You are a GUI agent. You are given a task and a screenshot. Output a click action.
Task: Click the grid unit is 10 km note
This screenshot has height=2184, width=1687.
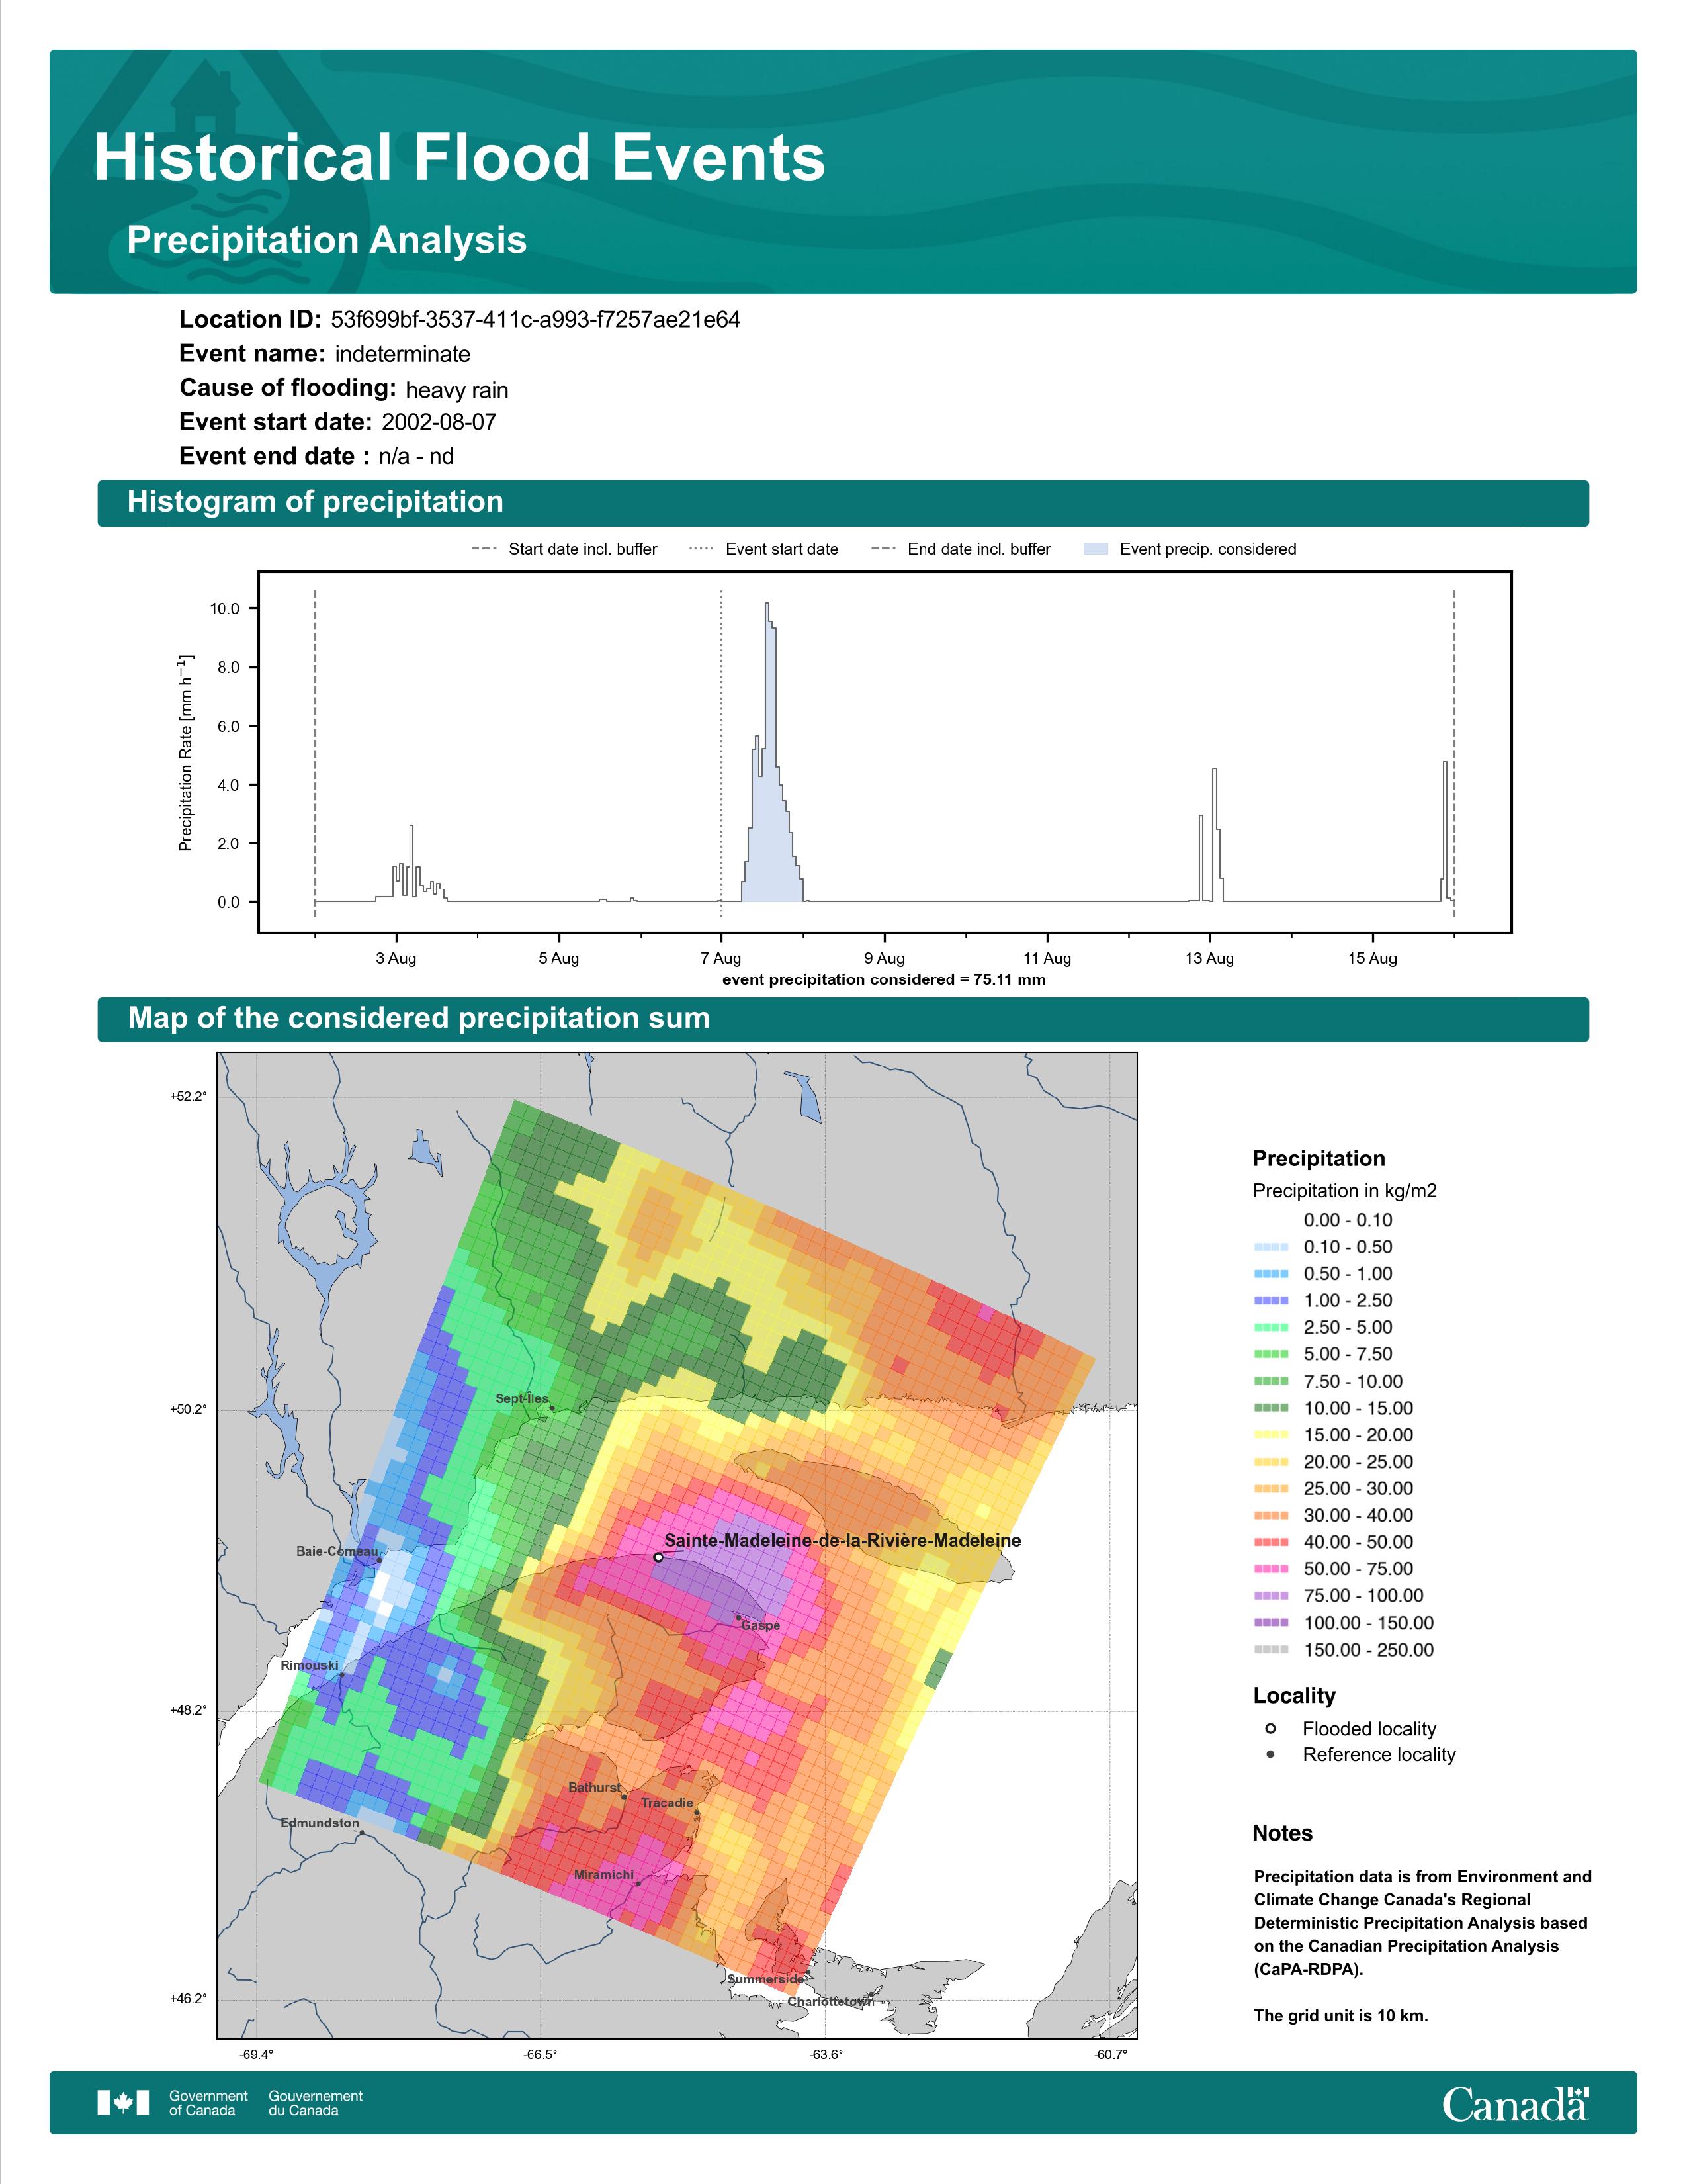1341,2015
